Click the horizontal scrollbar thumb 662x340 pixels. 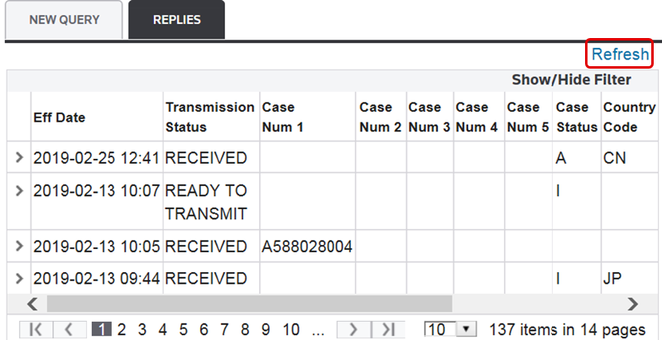[x=248, y=303]
